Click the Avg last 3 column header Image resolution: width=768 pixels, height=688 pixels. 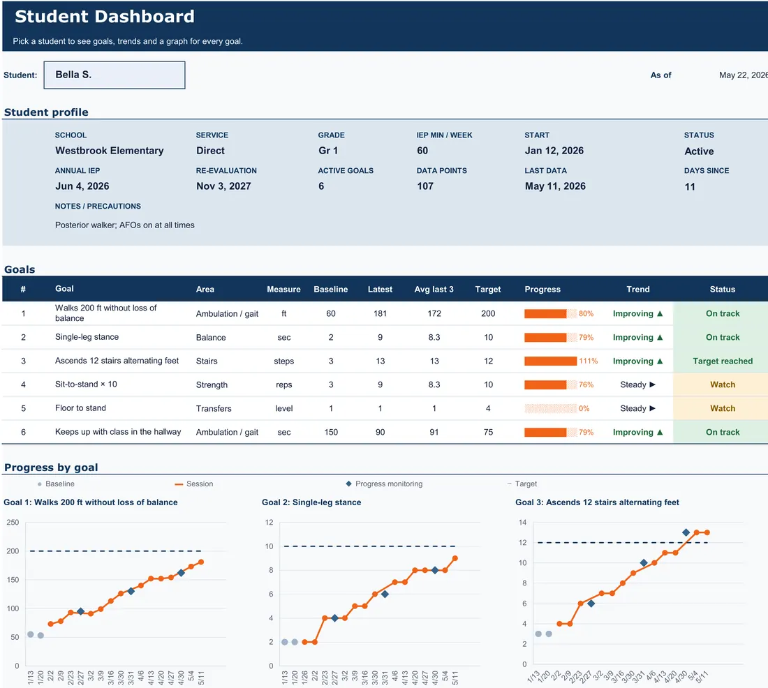[434, 290]
